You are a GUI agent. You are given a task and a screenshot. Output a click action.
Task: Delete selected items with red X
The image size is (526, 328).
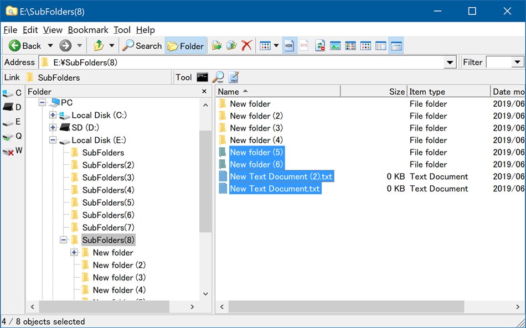pos(246,45)
